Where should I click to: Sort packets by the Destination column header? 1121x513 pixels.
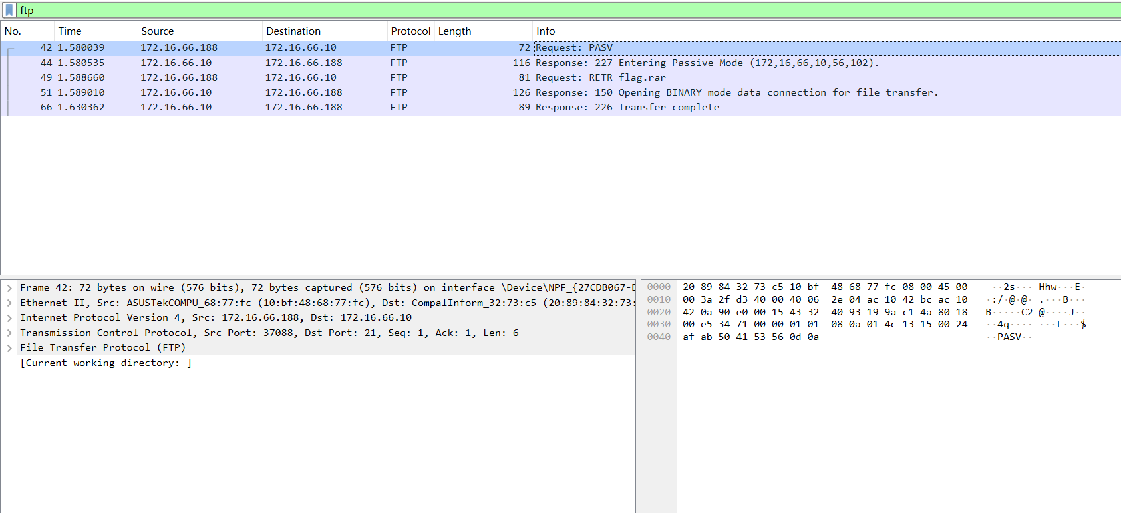[x=325, y=31]
